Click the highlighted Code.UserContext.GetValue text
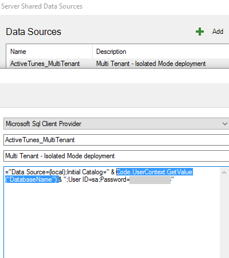This screenshot has height=258, width=229. click(155, 172)
